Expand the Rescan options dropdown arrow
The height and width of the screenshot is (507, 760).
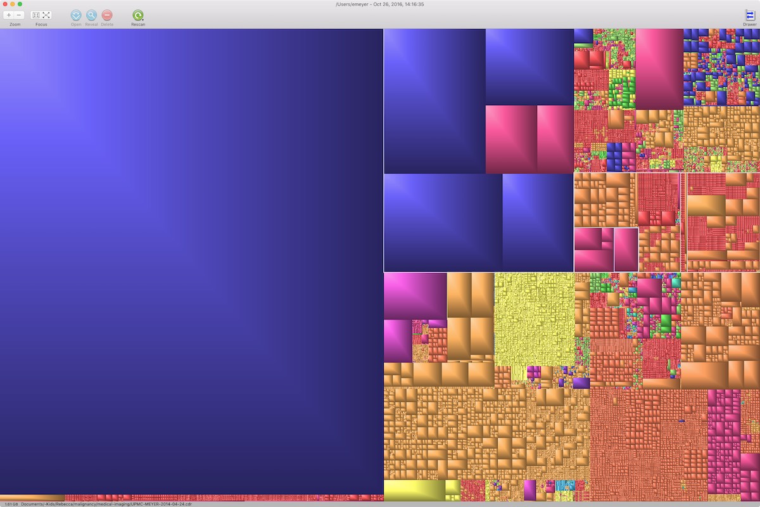coord(142,18)
